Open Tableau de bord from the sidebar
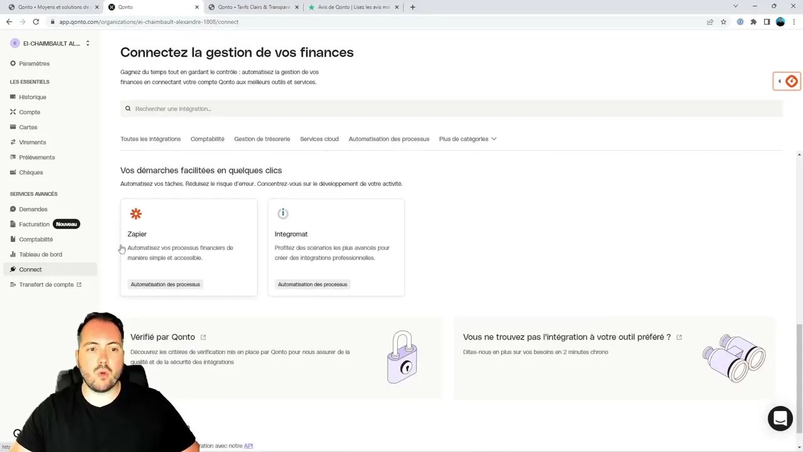The image size is (803, 452). tap(40, 254)
